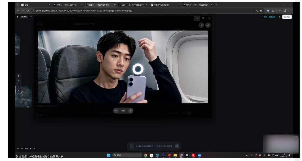Click the add attachment button in prompt bar
302x161 pixels.
tap(132, 146)
